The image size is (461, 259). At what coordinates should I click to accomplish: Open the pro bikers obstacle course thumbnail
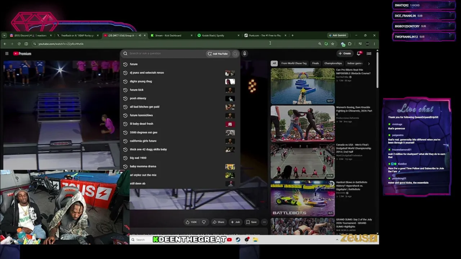click(x=303, y=86)
